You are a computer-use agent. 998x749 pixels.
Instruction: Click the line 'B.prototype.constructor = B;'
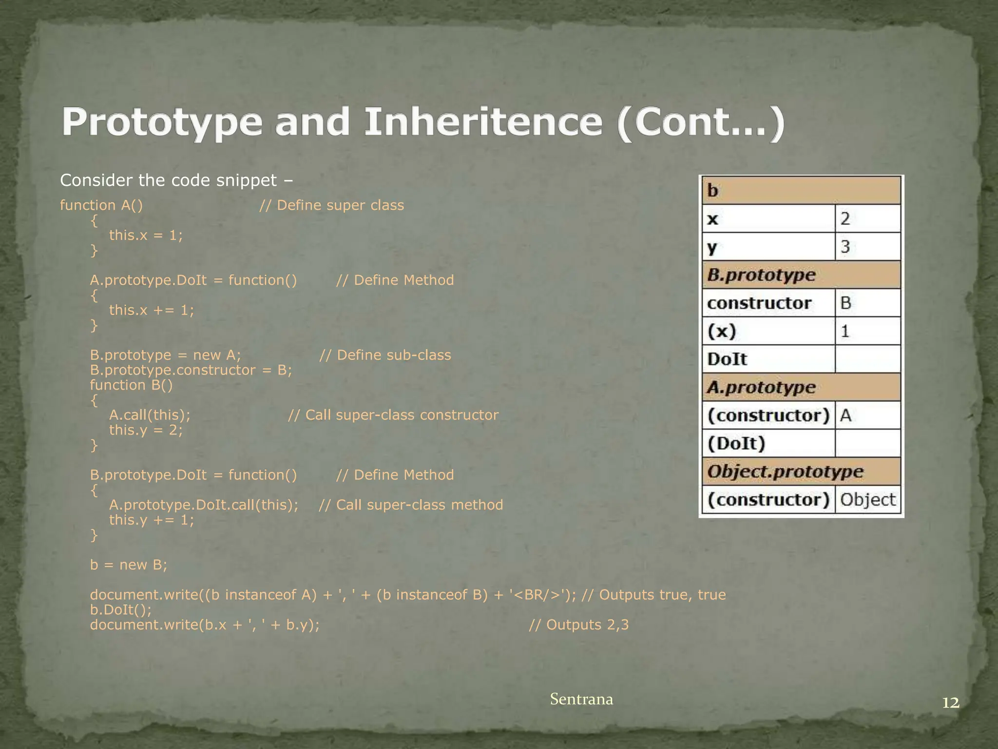click(x=191, y=370)
